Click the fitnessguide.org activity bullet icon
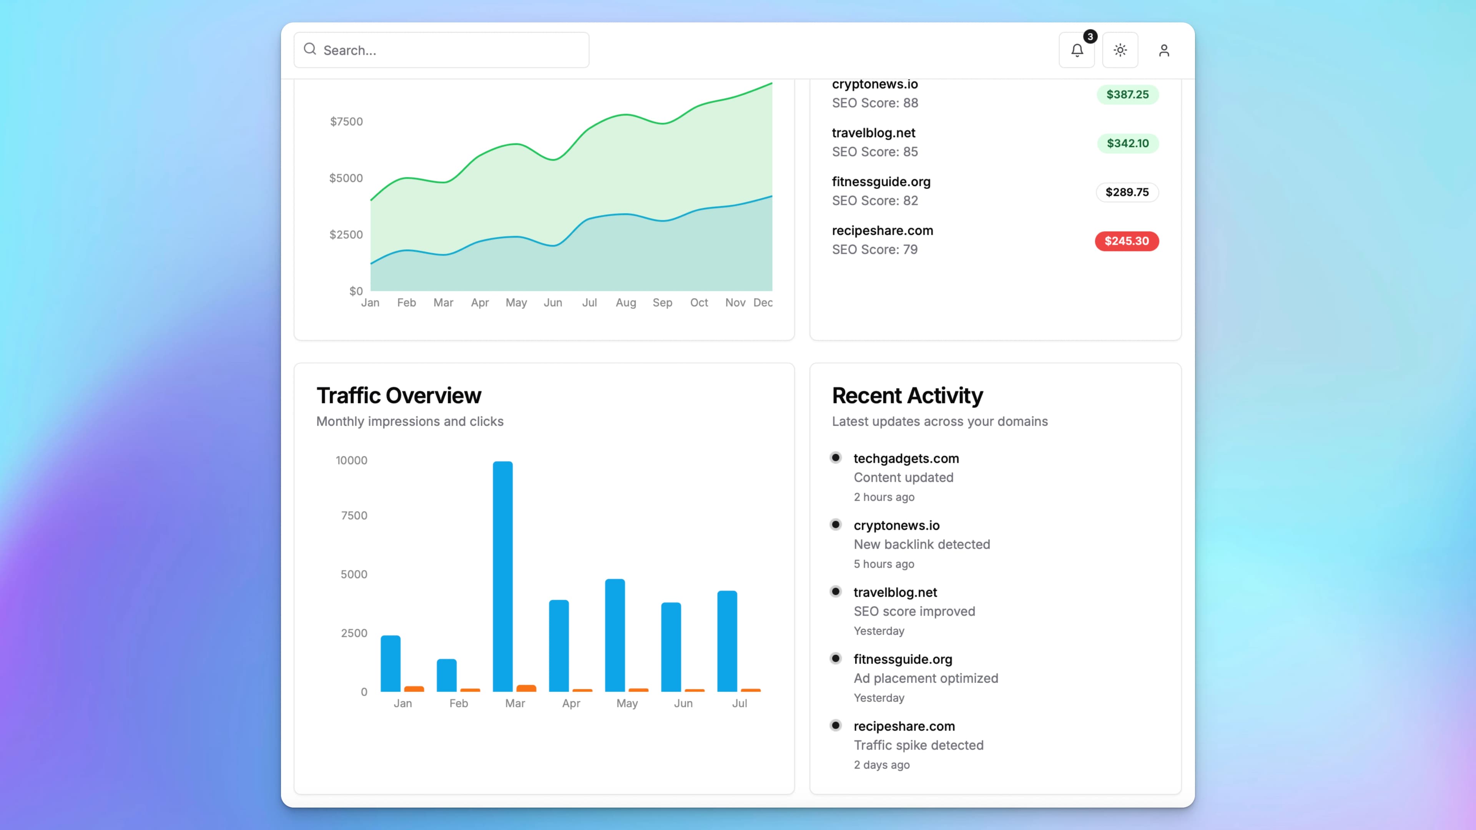This screenshot has width=1476, height=830. click(x=835, y=658)
